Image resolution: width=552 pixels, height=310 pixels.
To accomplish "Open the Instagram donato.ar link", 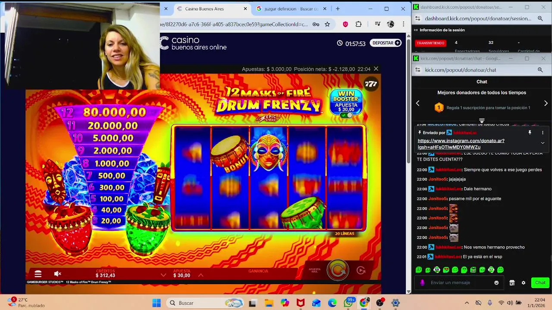I will (x=461, y=144).
